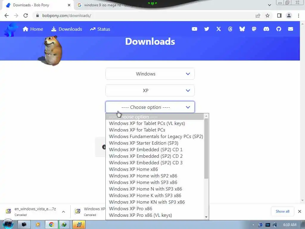Bookmark this page with the star icon
The width and height of the screenshot is (305, 229).
point(267,16)
